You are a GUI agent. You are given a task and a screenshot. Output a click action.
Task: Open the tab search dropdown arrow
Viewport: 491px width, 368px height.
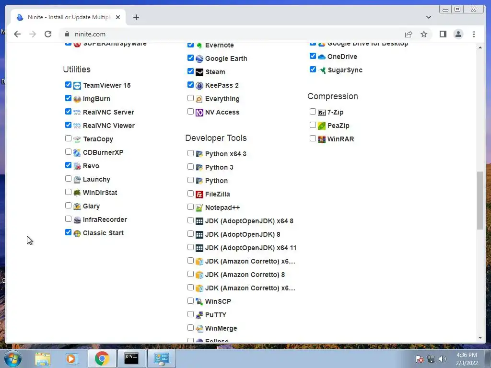point(428,17)
